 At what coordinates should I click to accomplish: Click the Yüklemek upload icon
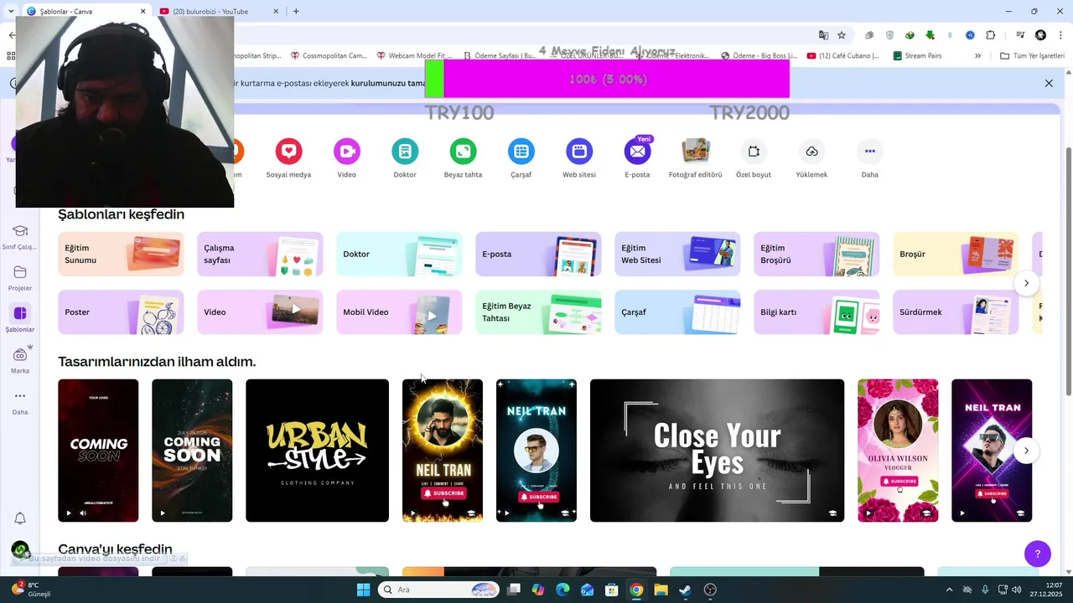811,152
